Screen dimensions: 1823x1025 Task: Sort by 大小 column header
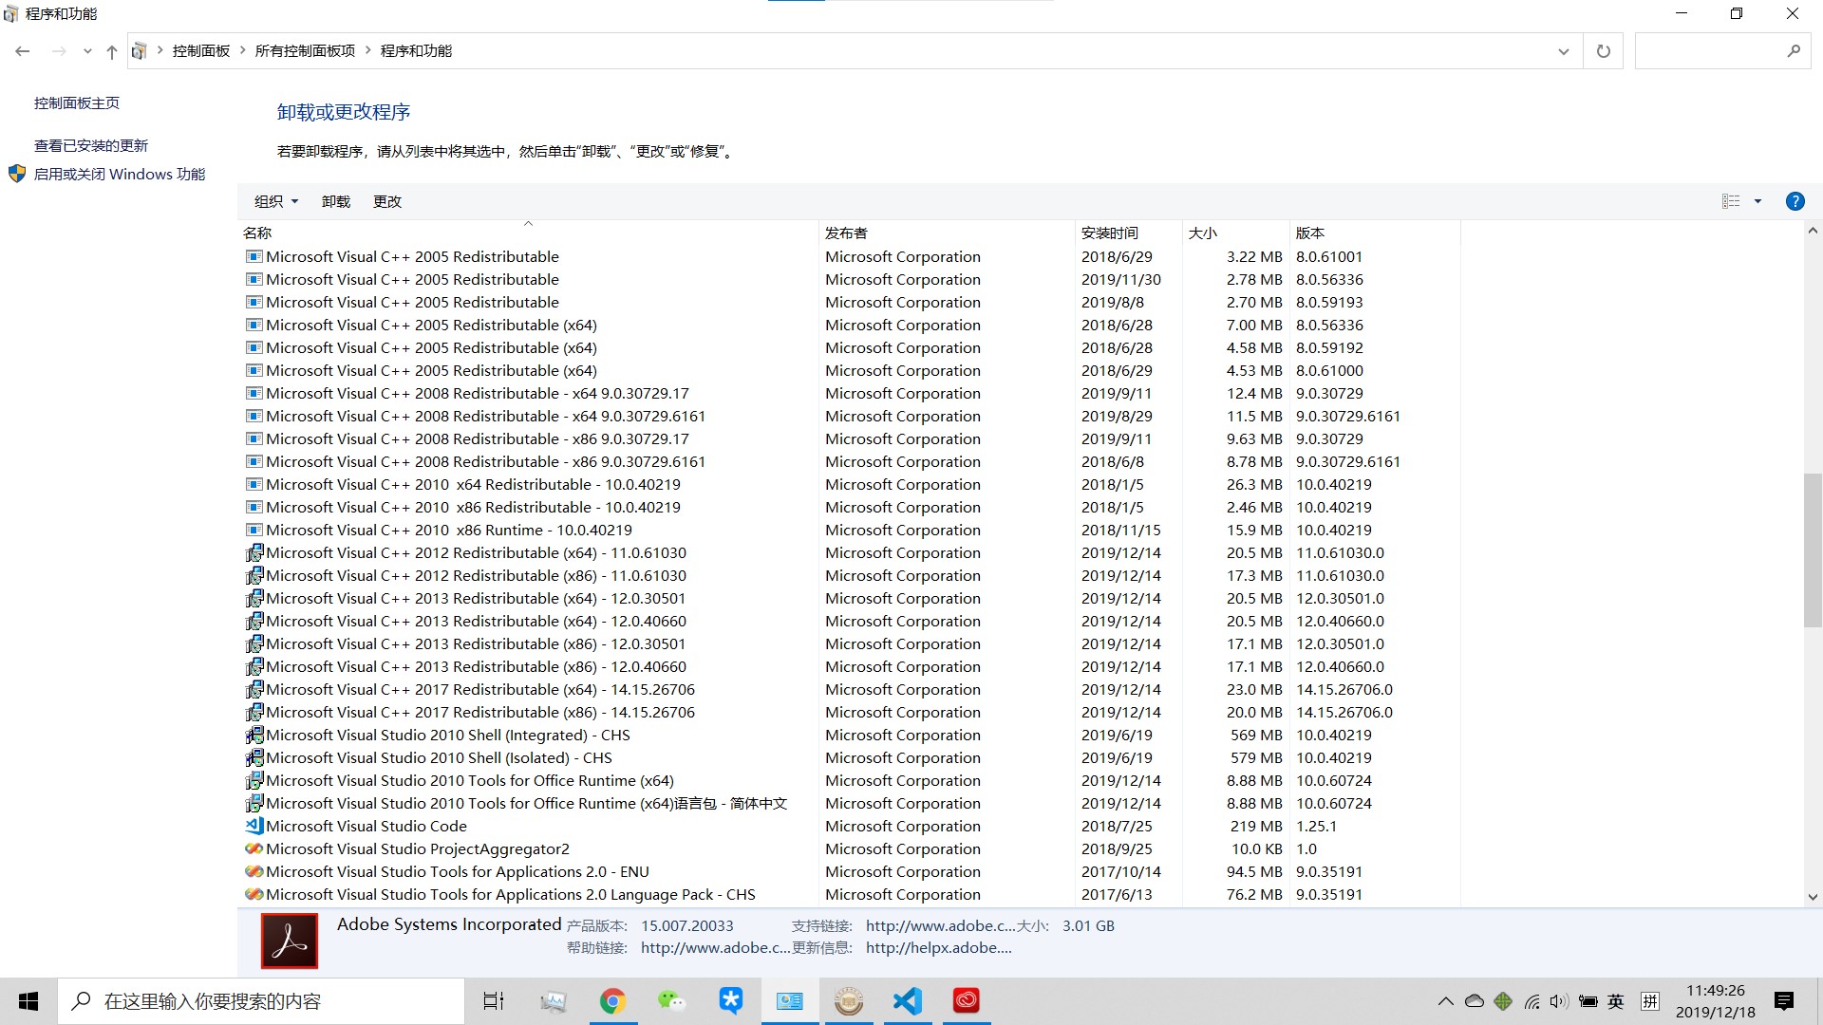click(x=1235, y=233)
